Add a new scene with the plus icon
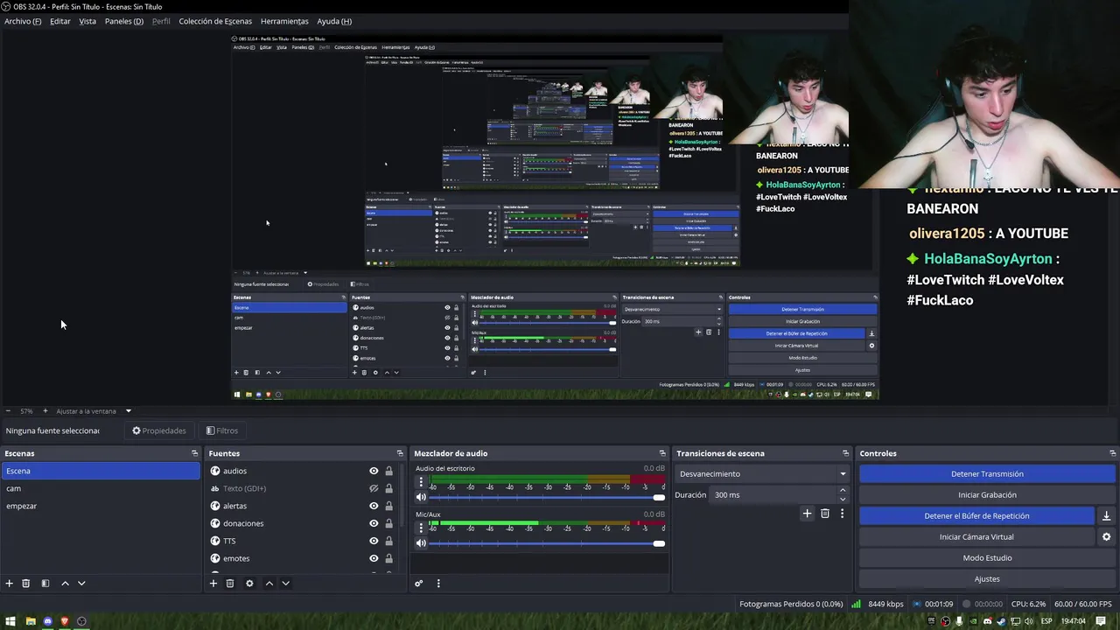Viewport: 1120px width, 630px height. pos(10,584)
